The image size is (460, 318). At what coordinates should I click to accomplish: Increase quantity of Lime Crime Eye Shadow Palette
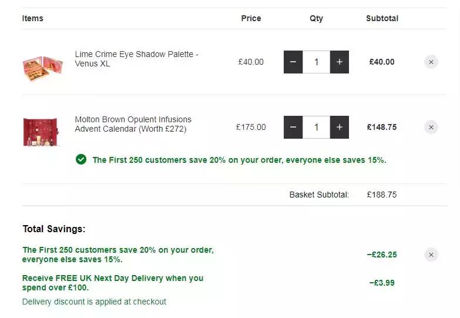(x=339, y=62)
